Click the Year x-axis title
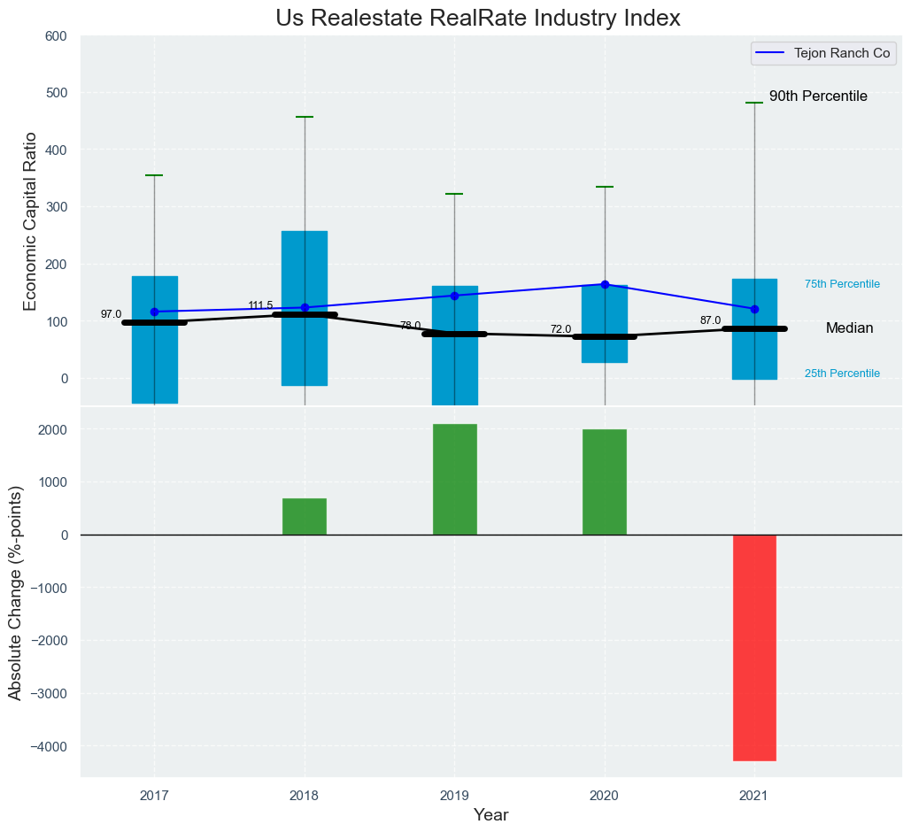The height and width of the screenshot is (832, 911). (x=490, y=815)
